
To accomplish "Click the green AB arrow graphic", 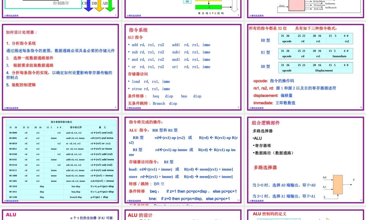I will pyautogui.click(x=110, y=6).
